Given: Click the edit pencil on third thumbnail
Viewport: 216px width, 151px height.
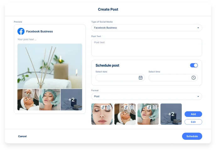Looking at the screenshot, I should [149, 107].
